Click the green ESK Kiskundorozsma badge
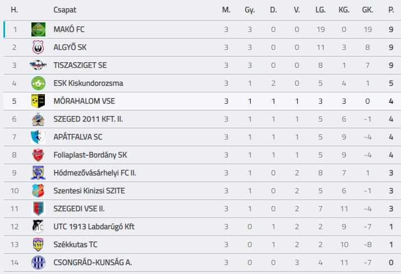 tap(38, 83)
